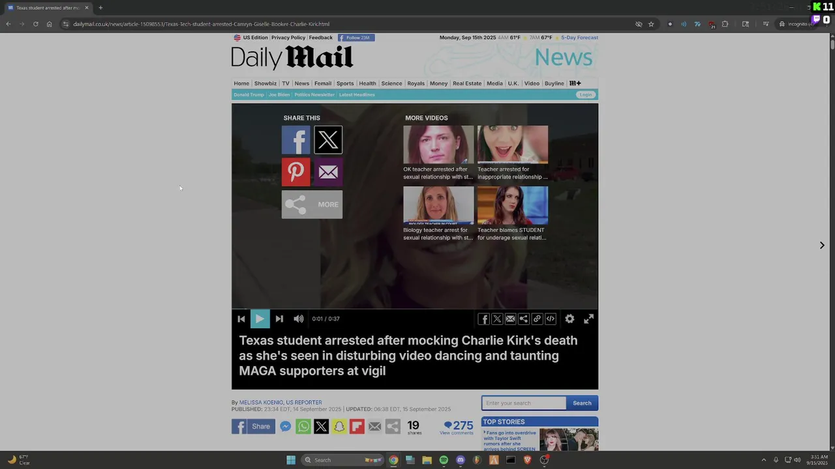Open Buyline section
Viewport: 835px width, 469px height.
coord(554,83)
